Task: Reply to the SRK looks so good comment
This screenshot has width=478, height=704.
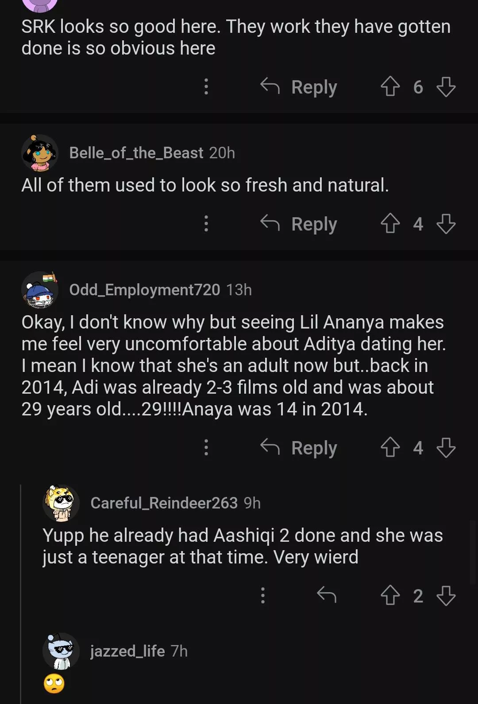Action: click(x=299, y=87)
